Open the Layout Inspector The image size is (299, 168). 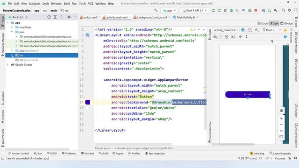280,154
